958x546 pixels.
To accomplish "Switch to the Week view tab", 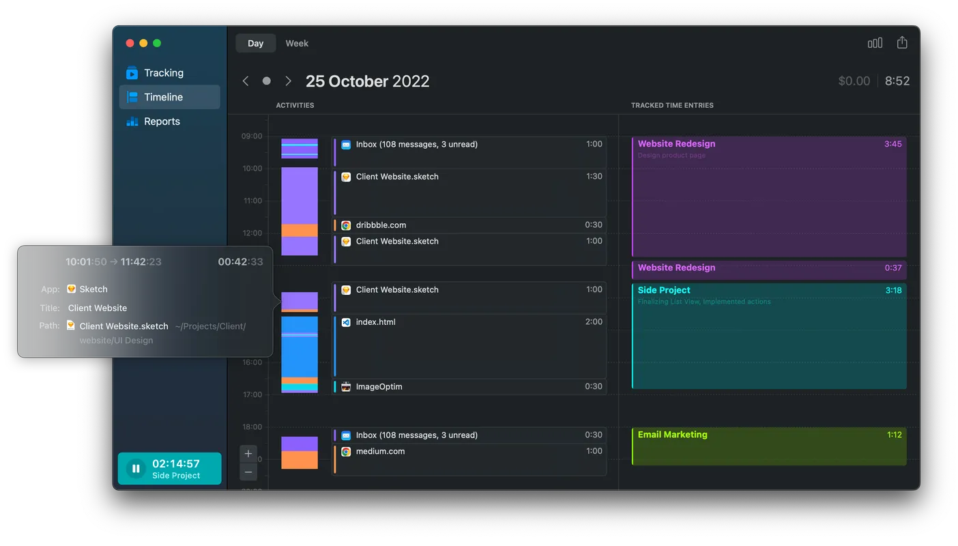I will tap(297, 44).
